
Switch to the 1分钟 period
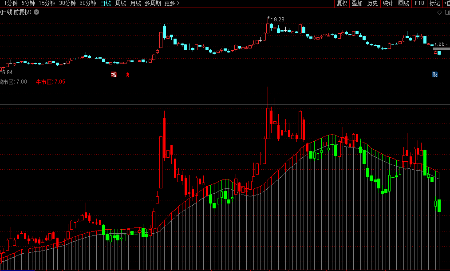click(11, 4)
